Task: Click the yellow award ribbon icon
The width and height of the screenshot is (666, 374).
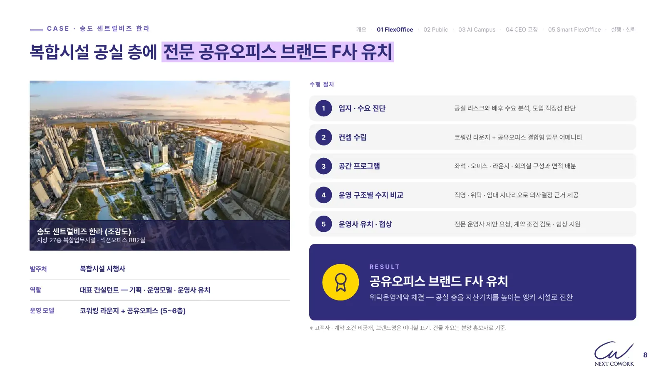Action: 340,282
